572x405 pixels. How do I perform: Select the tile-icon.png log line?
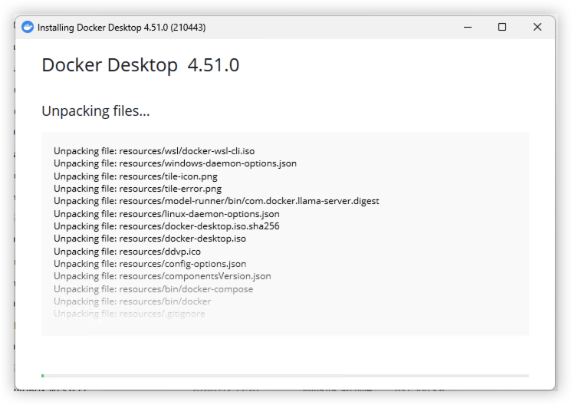coord(136,176)
